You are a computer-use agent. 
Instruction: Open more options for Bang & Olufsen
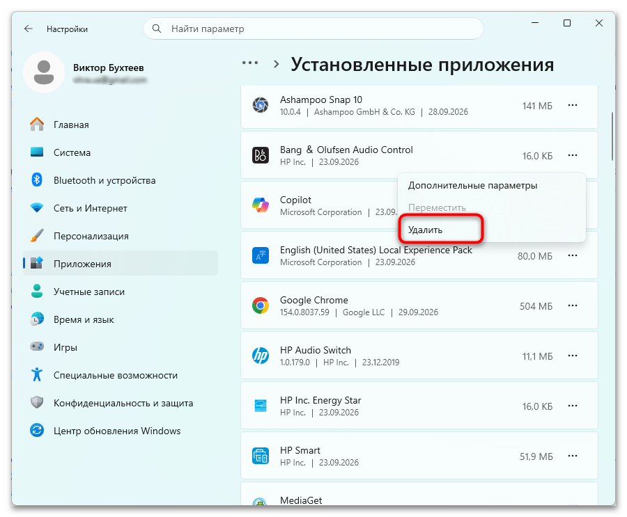(572, 155)
